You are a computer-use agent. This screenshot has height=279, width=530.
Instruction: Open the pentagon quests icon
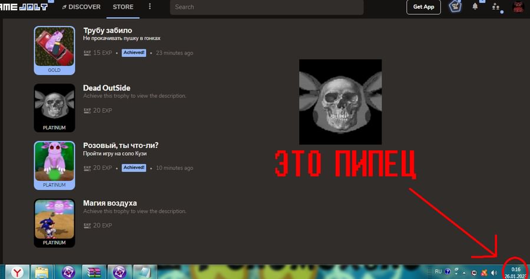[455, 6]
